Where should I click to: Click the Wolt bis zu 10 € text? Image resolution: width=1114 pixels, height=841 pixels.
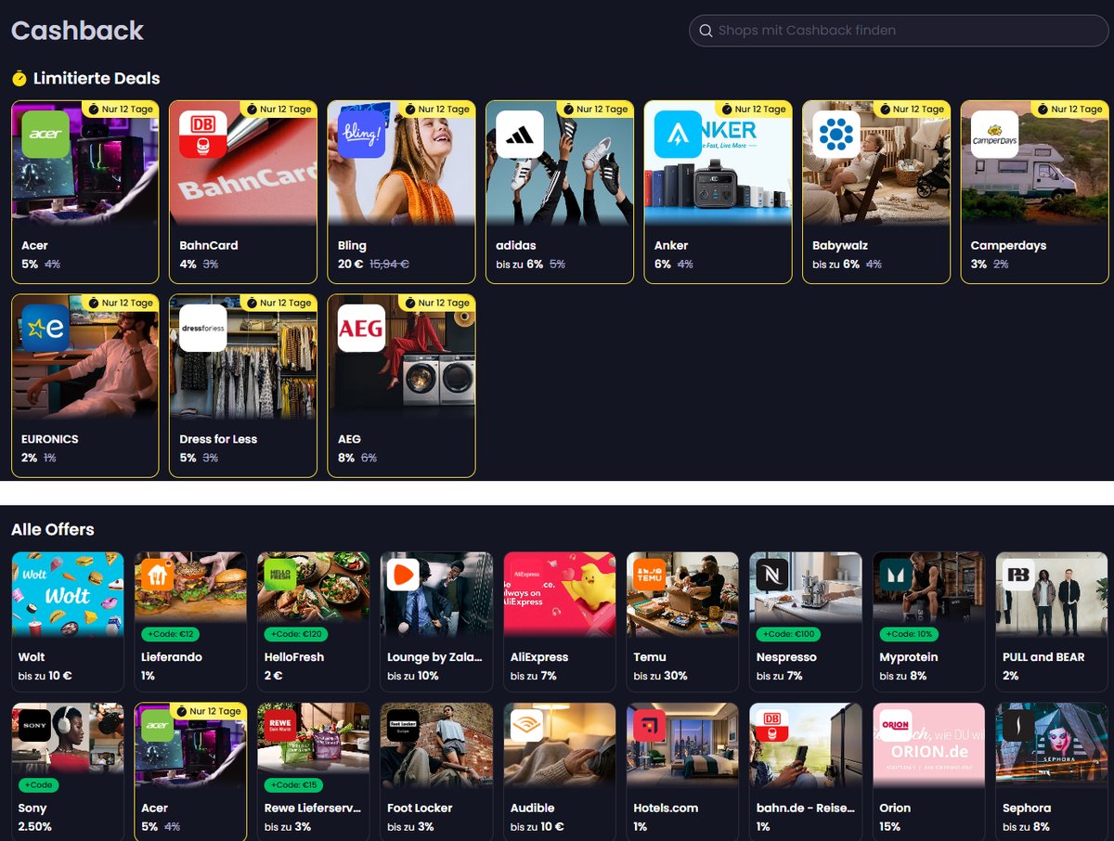[x=45, y=676]
